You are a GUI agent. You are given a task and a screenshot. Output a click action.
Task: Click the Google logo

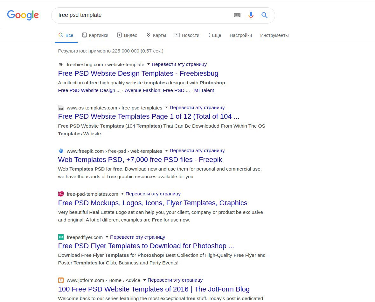tap(23, 15)
